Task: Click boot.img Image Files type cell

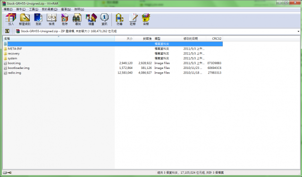Action: click(162, 63)
